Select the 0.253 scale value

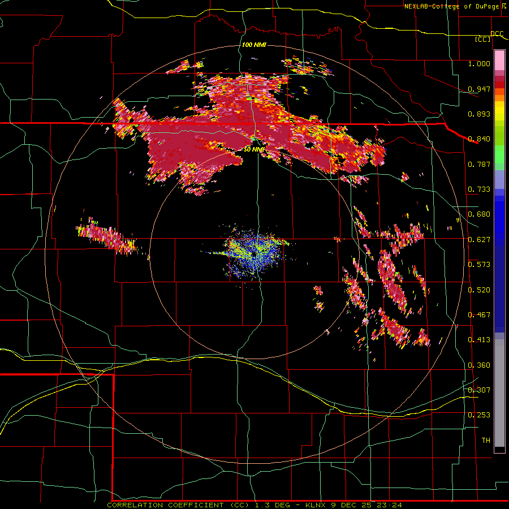pos(479,415)
